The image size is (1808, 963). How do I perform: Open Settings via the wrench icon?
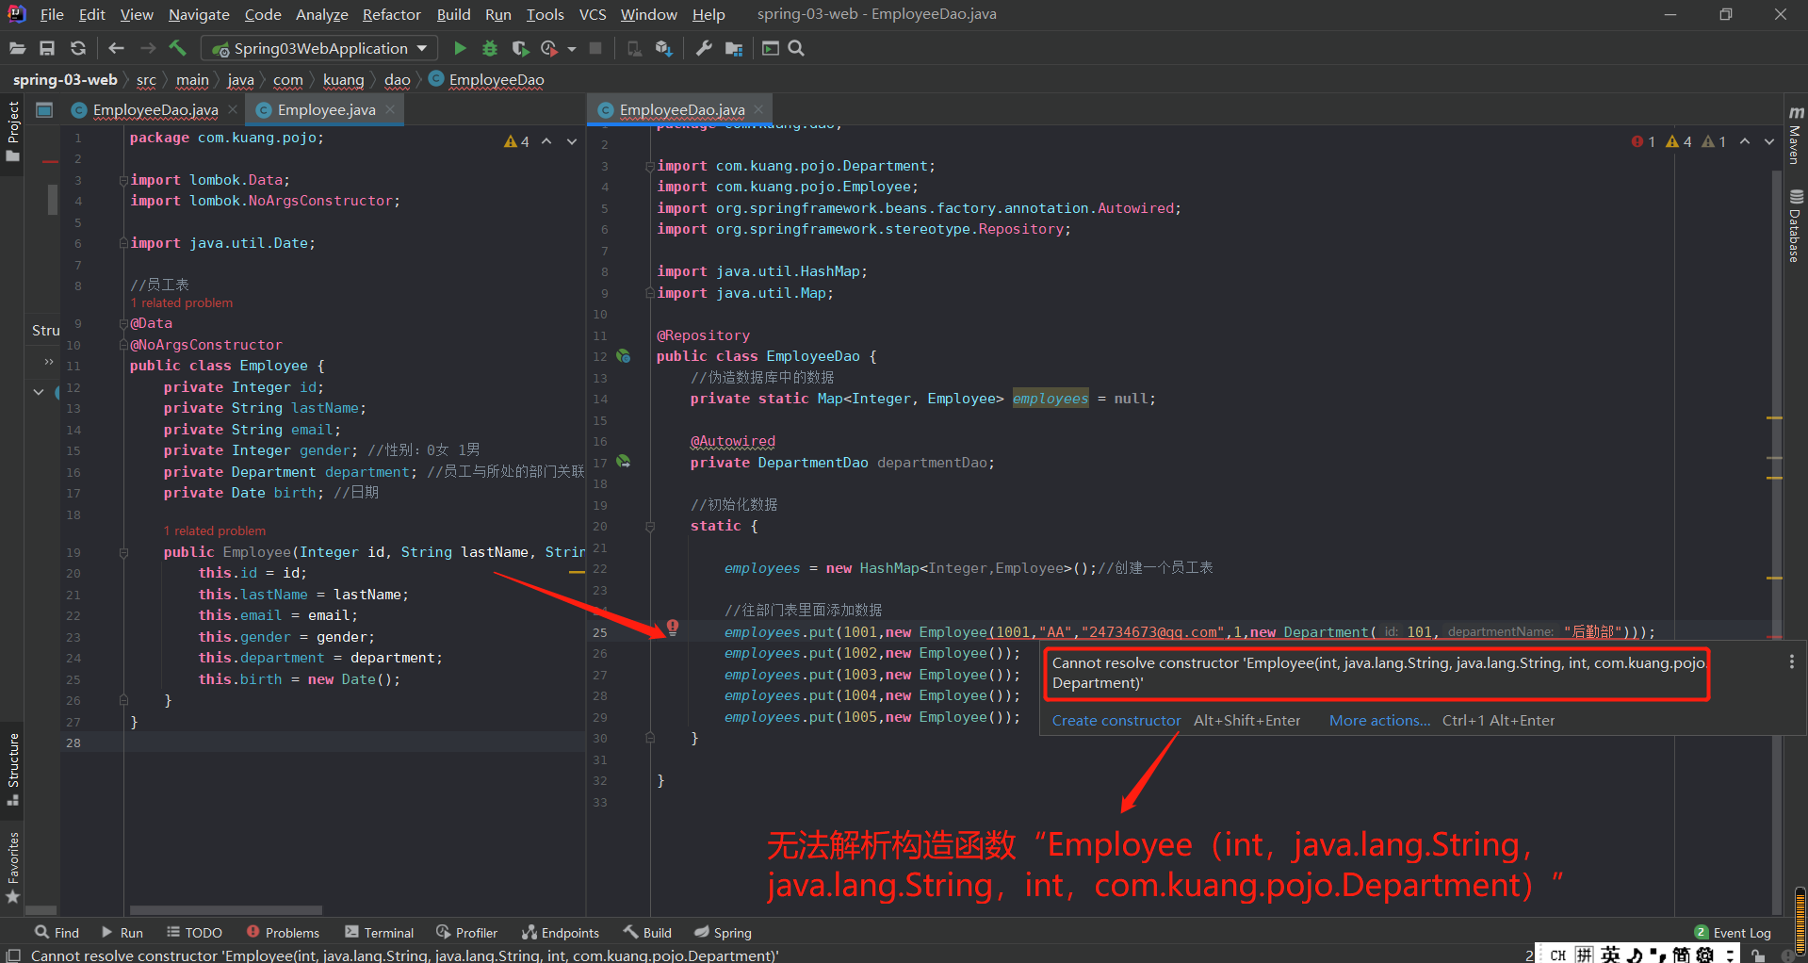704,48
